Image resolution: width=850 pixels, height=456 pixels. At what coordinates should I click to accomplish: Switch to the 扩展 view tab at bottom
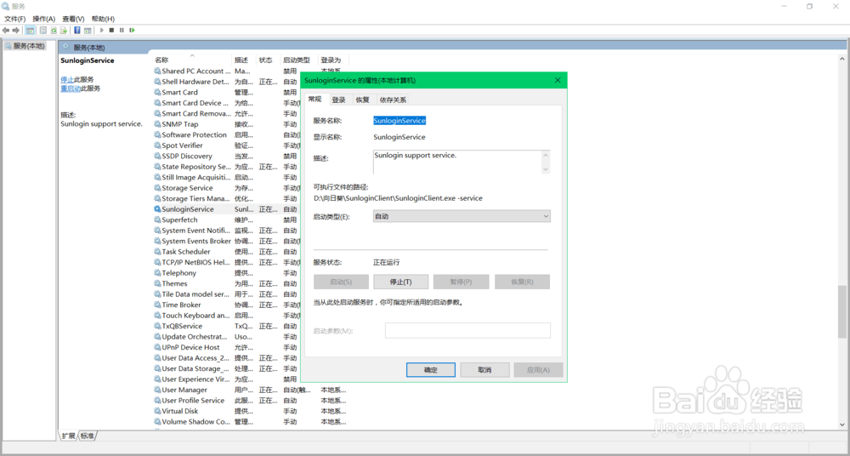tap(68, 436)
